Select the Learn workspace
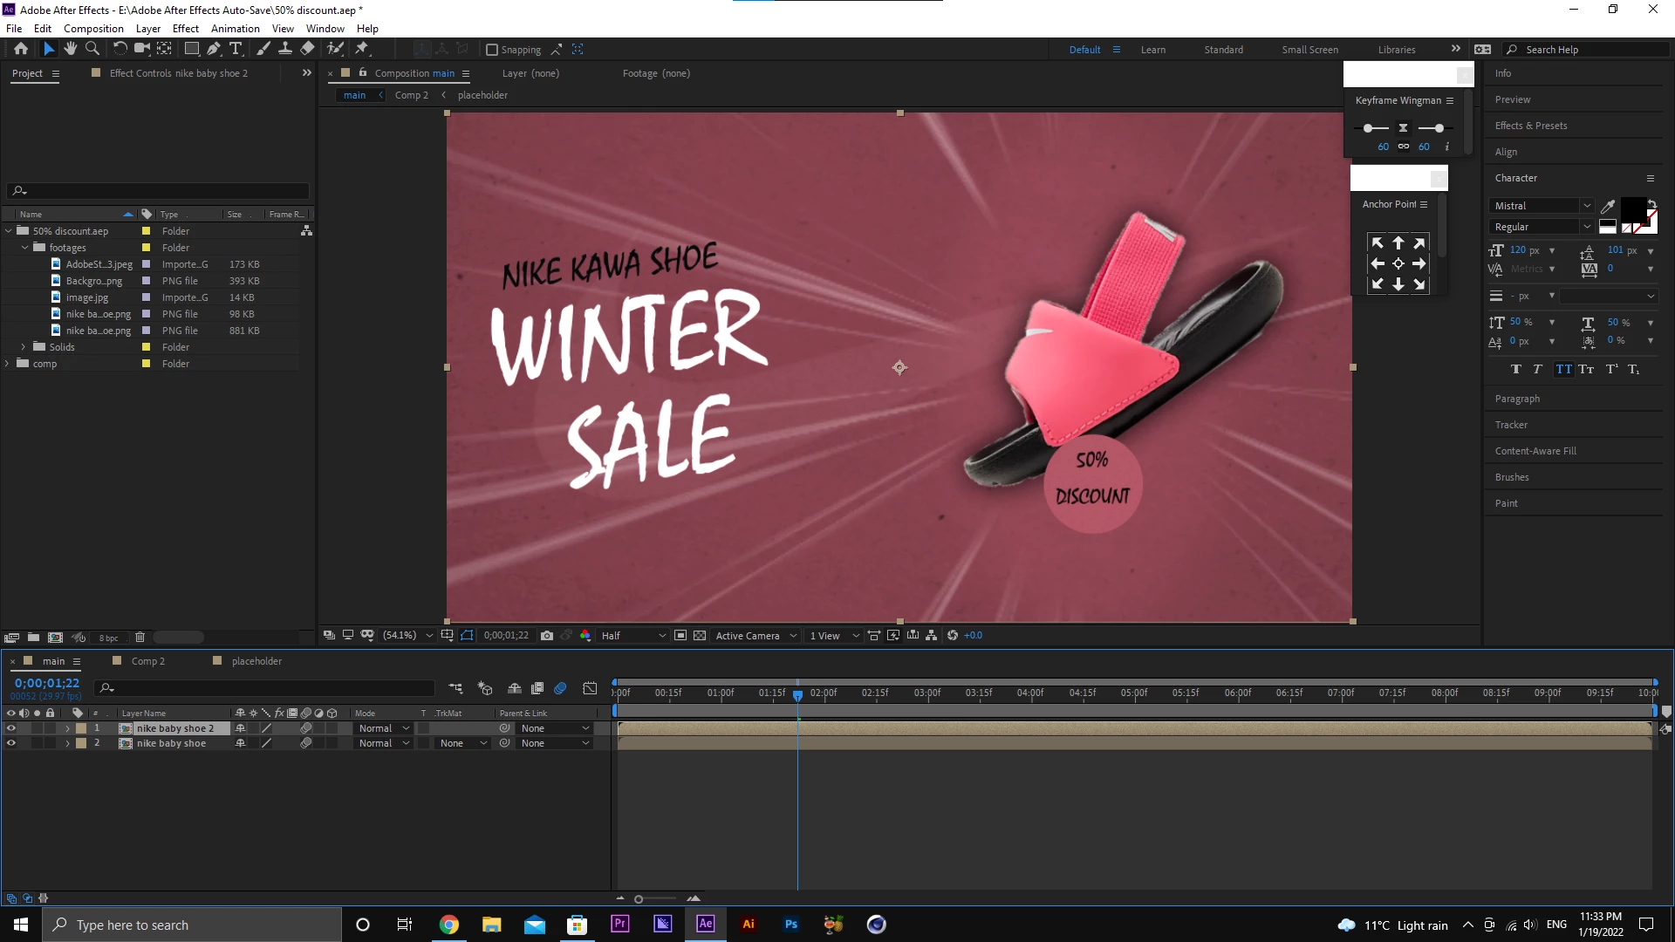 pos(1152,50)
